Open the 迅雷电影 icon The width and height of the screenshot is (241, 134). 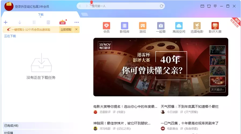(x=197, y=28)
